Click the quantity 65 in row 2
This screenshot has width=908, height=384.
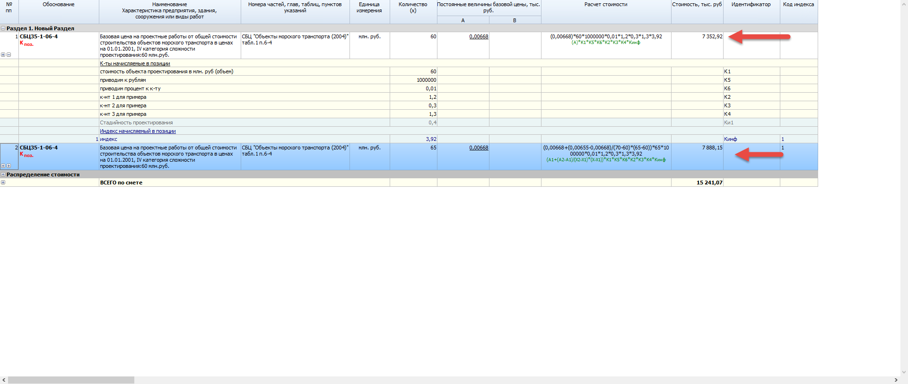pos(433,148)
